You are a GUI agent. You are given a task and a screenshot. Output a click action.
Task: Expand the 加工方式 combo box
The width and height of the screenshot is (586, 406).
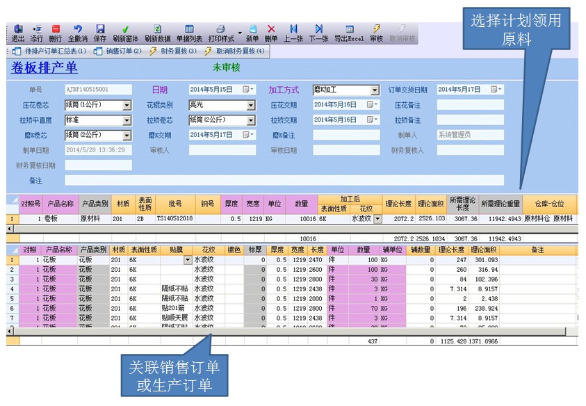coord(375,90)
